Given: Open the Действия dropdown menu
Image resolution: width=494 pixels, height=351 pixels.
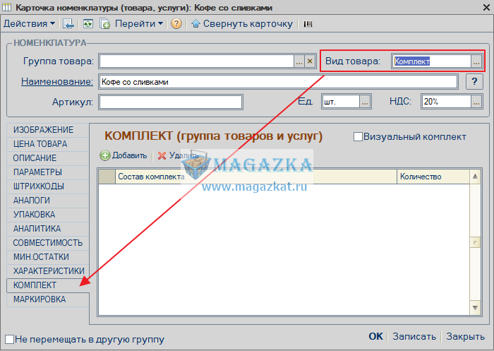Looking at the screenshot, I should 29,23.
